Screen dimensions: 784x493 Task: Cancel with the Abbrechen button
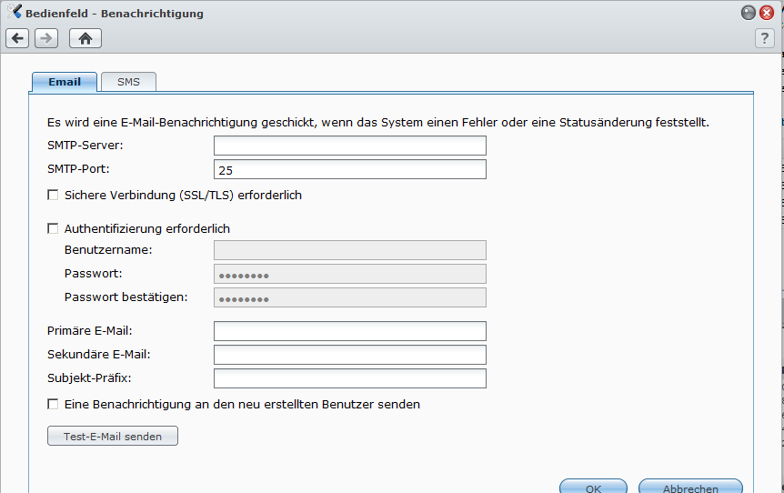[x=690, y=487]
